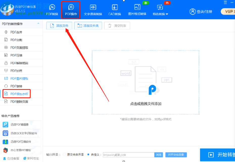235x162 pixels.
Task: Open the hamburger menu icon
Action: 225,2
